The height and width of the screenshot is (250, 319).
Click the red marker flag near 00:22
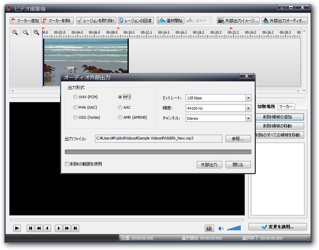click(231, 29)
